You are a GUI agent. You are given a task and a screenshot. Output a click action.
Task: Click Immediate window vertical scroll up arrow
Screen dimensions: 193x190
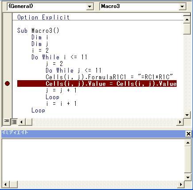[x=188, y=143]
